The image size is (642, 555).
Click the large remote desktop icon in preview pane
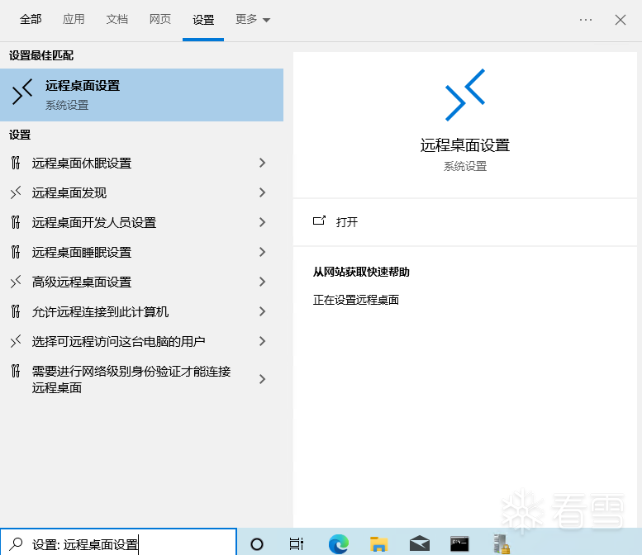(465, 95)
